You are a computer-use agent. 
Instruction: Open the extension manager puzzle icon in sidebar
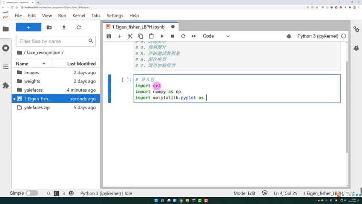coord(6,85)
